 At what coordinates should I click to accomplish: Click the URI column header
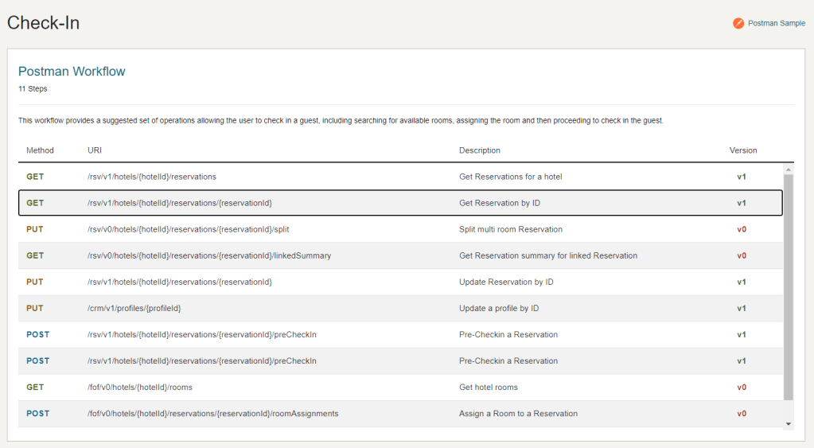[x=95, y=150]
